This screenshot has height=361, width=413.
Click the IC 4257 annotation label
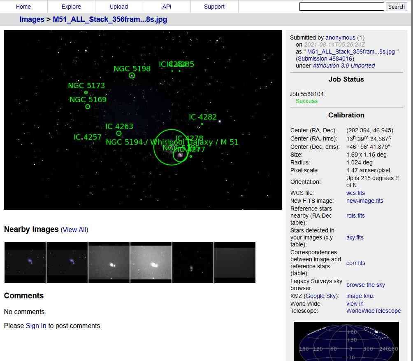tap(88, 137)
